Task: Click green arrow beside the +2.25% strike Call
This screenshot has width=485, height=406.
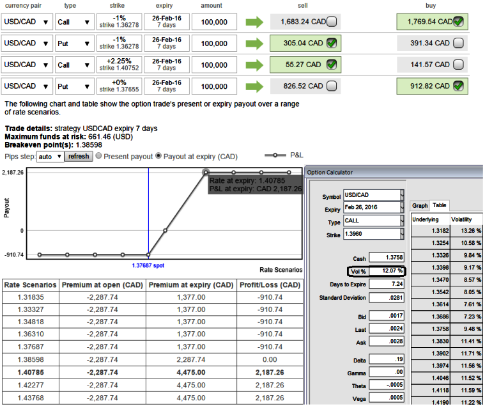Action: pyautogui.click(x=254, y=65)
